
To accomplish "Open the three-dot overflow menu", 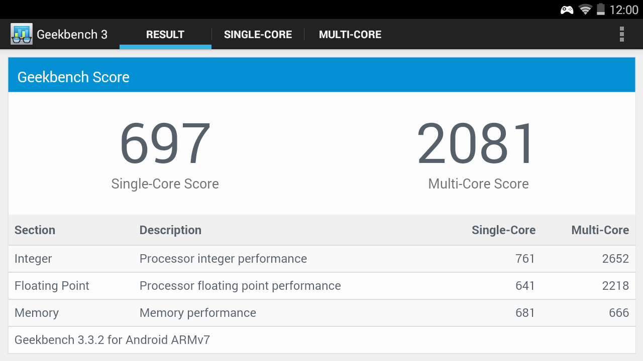I will [x=621, y=34].
